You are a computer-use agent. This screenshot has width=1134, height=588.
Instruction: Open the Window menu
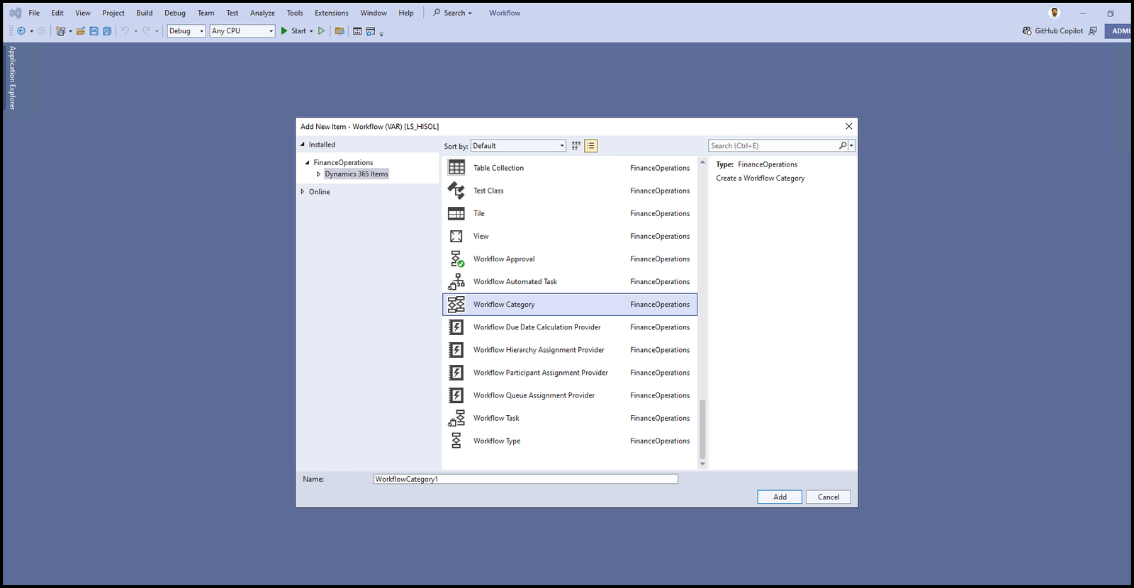point(374,13)
